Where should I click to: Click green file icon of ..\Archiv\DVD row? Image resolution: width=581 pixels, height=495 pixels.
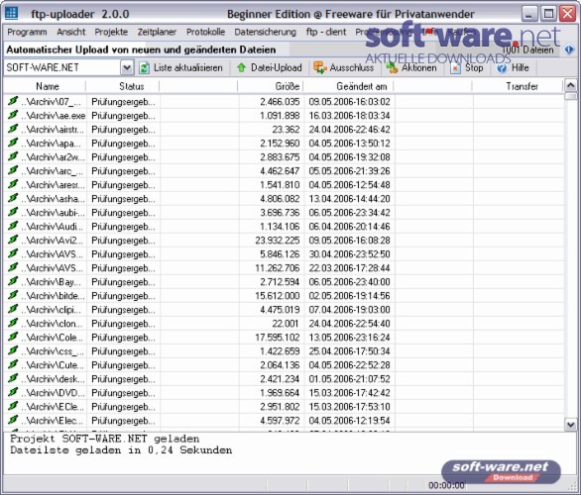13,392
